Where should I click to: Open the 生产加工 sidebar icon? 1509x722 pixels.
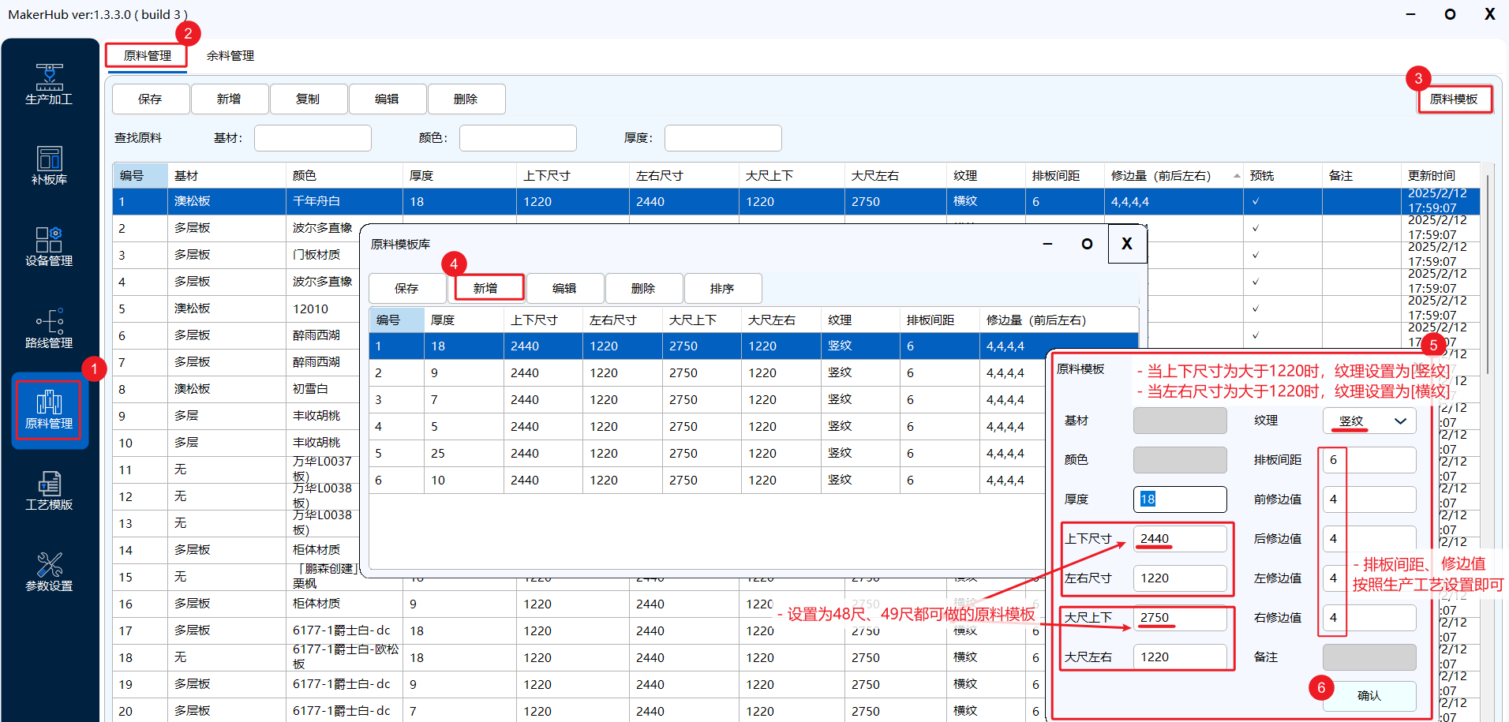49,84
